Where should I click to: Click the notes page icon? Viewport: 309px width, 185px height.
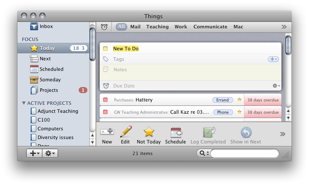(x=106, y=69)
